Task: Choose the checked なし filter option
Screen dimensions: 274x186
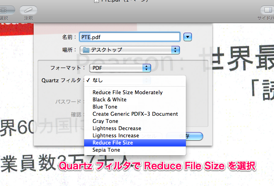Action: click(135, 80)
